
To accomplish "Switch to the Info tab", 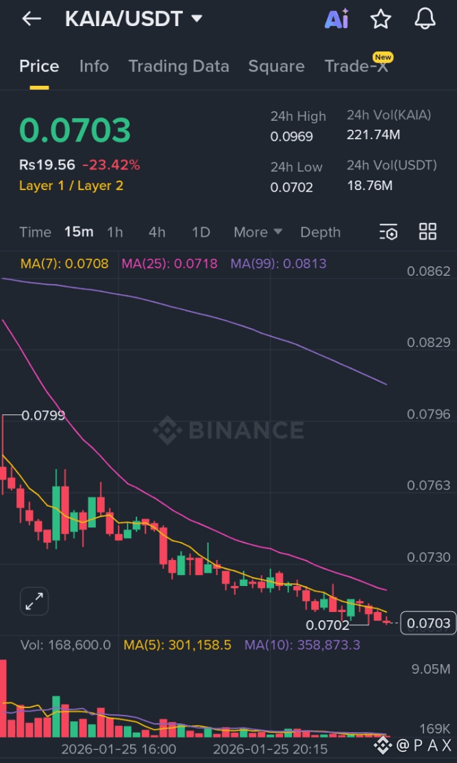I will click(94, 66).
